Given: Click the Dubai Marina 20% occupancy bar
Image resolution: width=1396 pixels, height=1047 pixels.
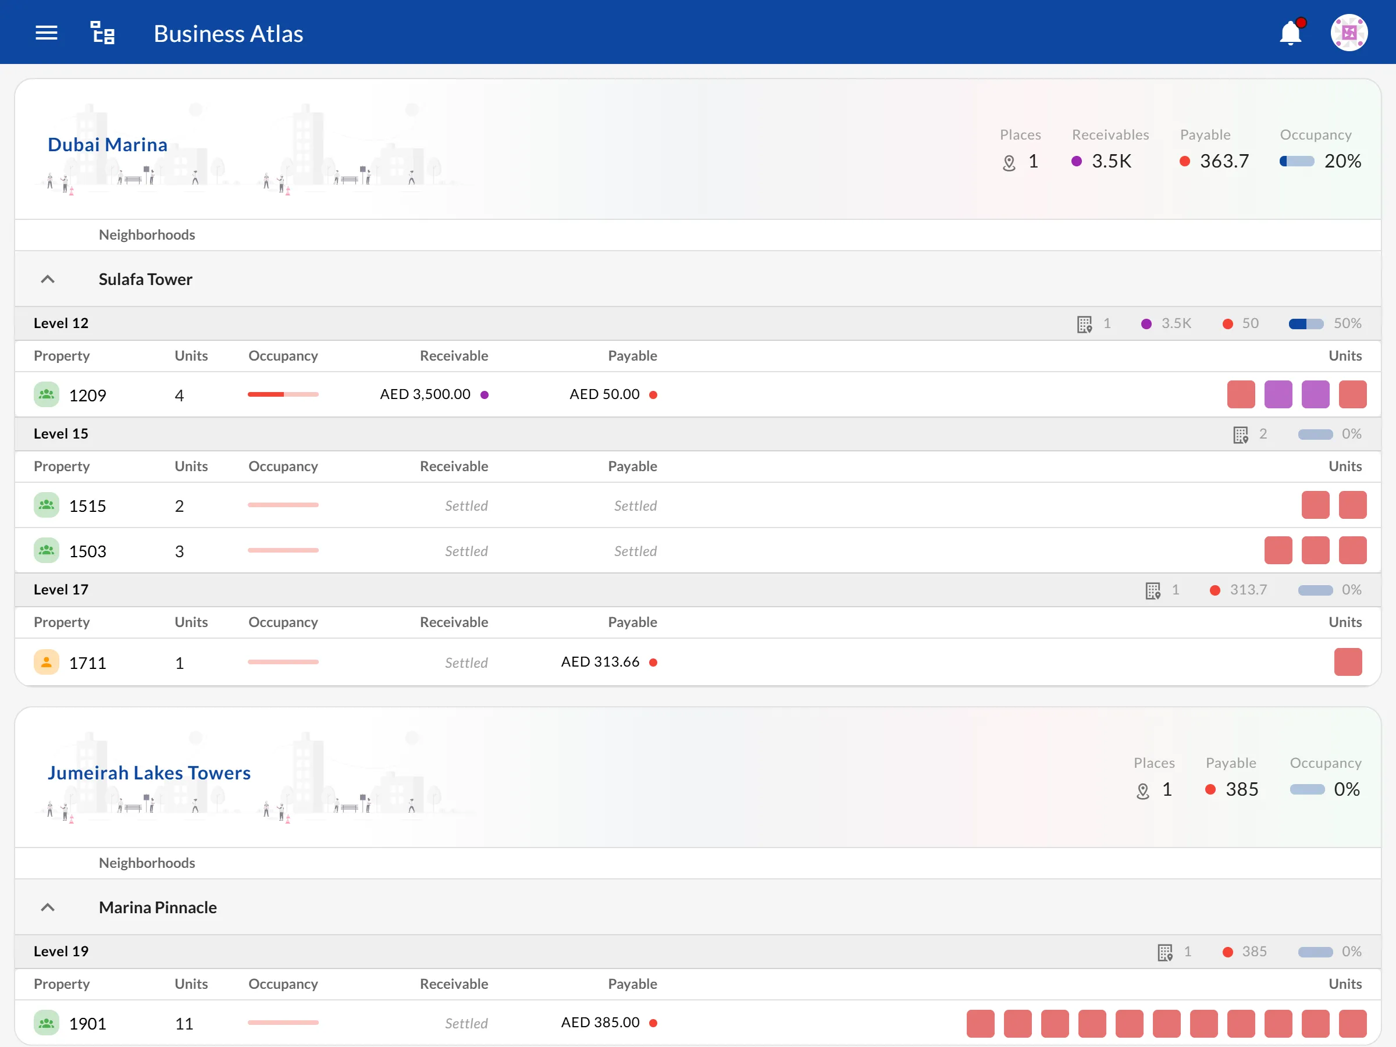Looking at the screenshot, I should [x=1297, y=162].
